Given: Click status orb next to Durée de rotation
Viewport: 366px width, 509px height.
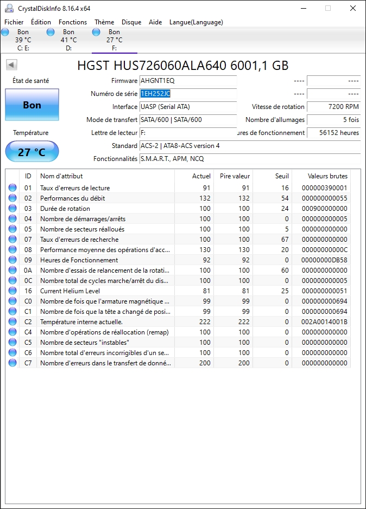Looking at the screenshot, I should coord(12,209).
